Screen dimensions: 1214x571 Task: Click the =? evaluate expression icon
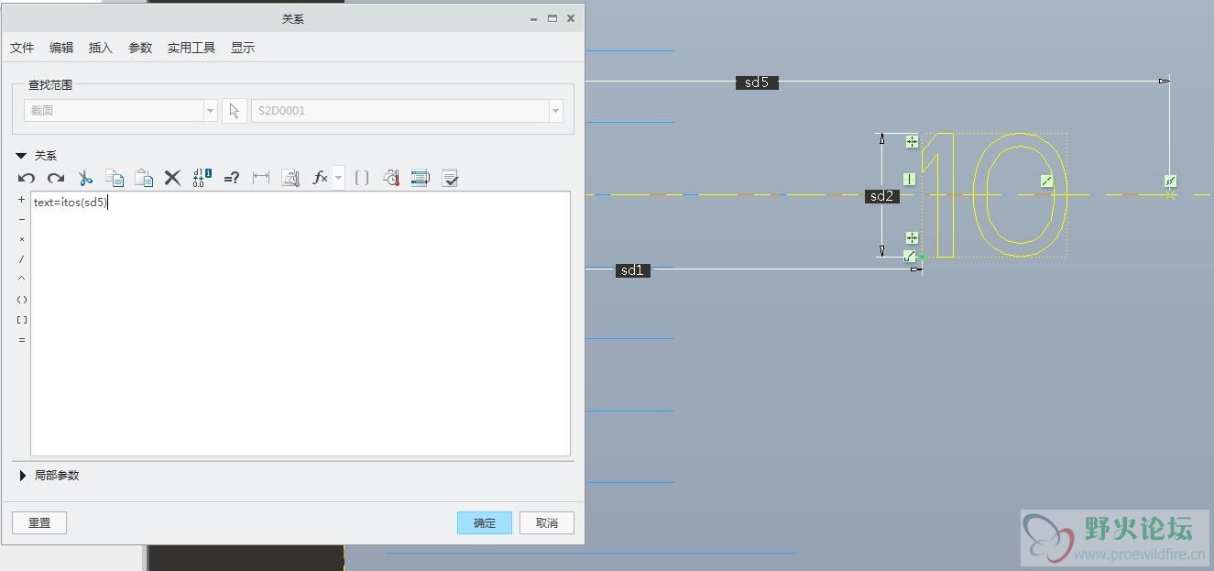coord(232,178)
